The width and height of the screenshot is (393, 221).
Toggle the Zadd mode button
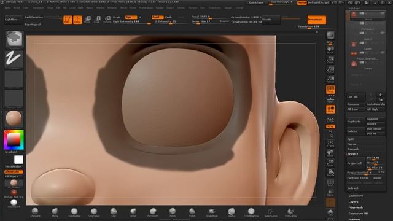157,17
